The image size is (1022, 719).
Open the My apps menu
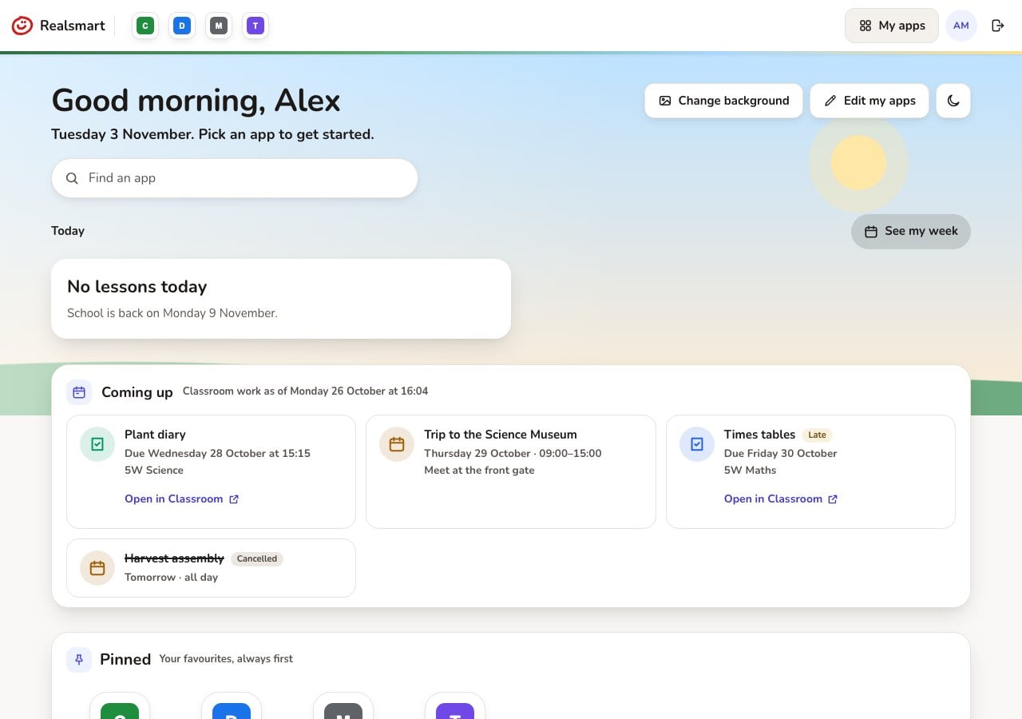(x=892, y=26)
